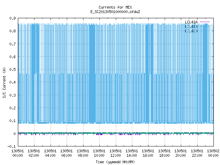Screen dimensions: 220x165
Task: Click the 130501 02:00 time tick label
Action: click(34, 153)
